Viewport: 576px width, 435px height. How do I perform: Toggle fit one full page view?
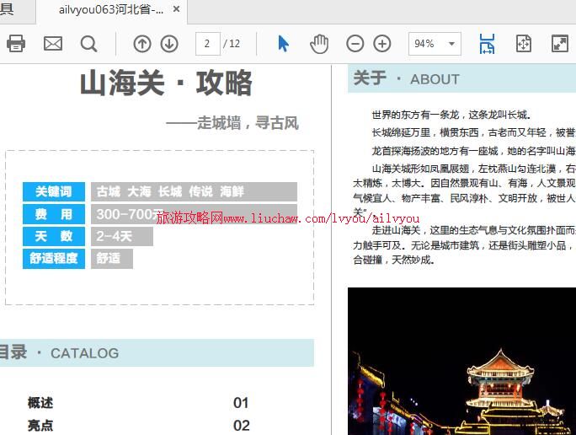point(523,44)
